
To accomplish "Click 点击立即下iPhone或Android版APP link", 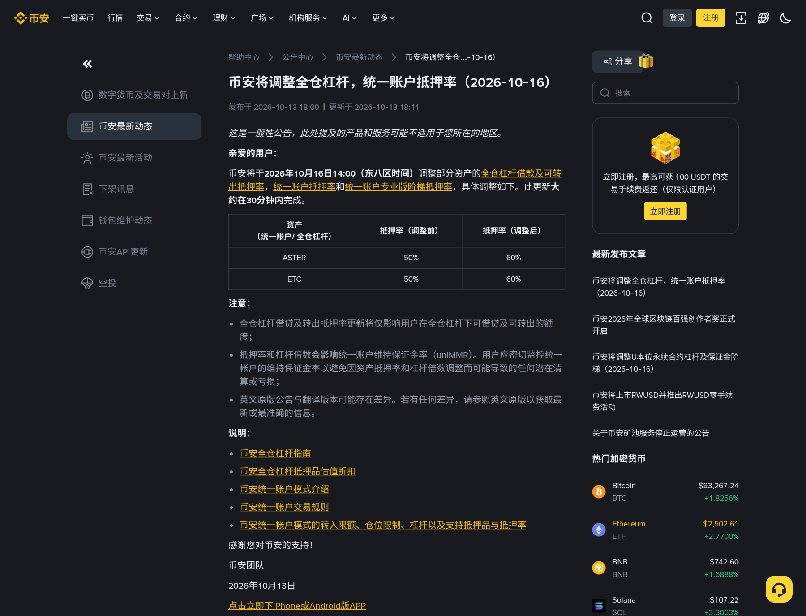I will pos(297,606).
